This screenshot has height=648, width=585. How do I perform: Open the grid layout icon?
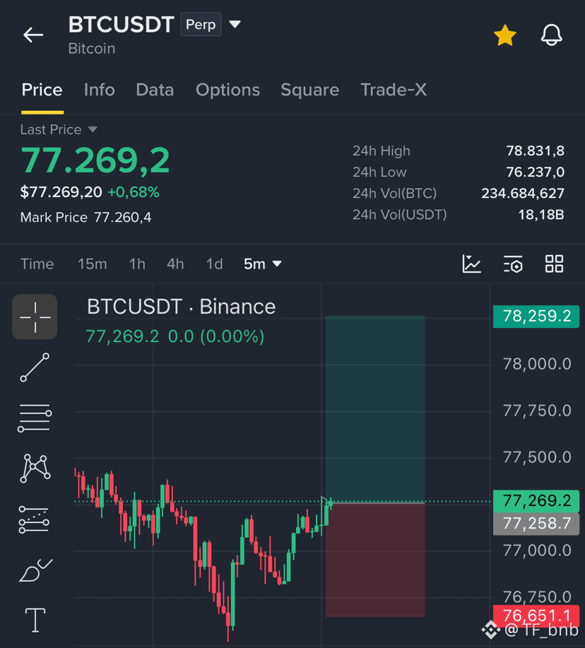tap(554, 264)
